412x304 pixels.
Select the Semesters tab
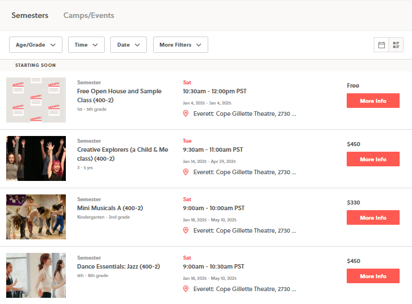click(x=30, y=16)
